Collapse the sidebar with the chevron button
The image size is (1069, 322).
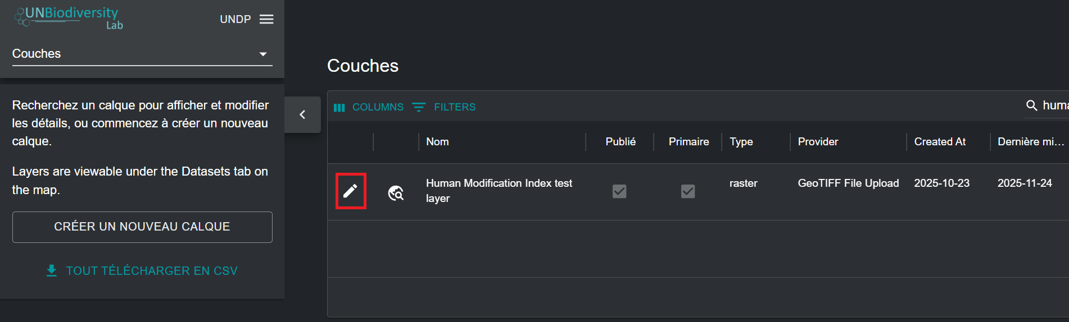[302, 114]
